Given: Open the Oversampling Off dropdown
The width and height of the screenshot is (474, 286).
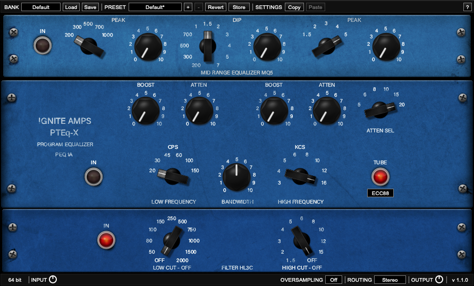Looking at the screenshot, I should [333, 280].
